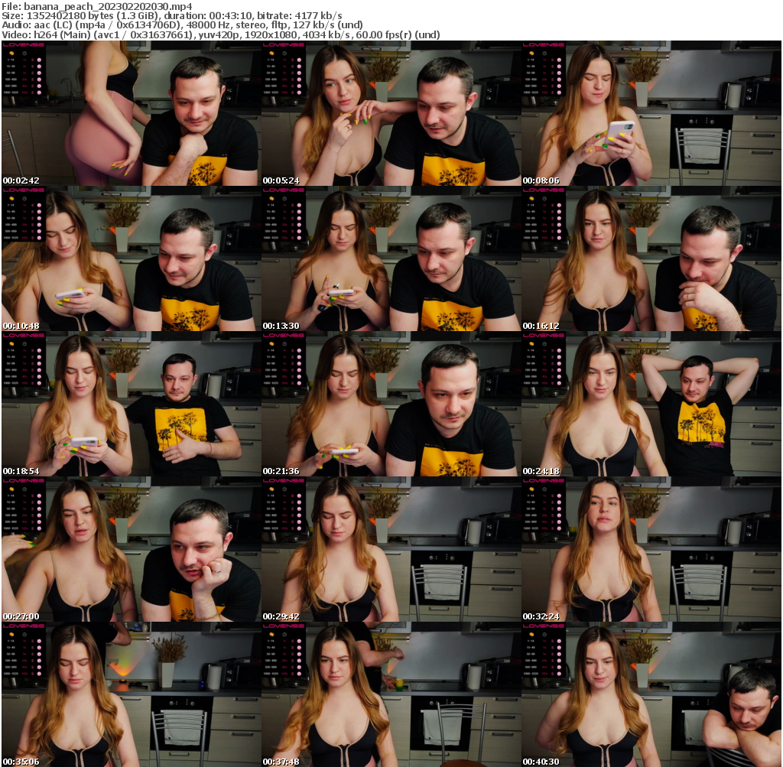Screen dimensions: 783x767
Task: Click the pink emoji beside the 1-14 tier
Action: (39, 60)
